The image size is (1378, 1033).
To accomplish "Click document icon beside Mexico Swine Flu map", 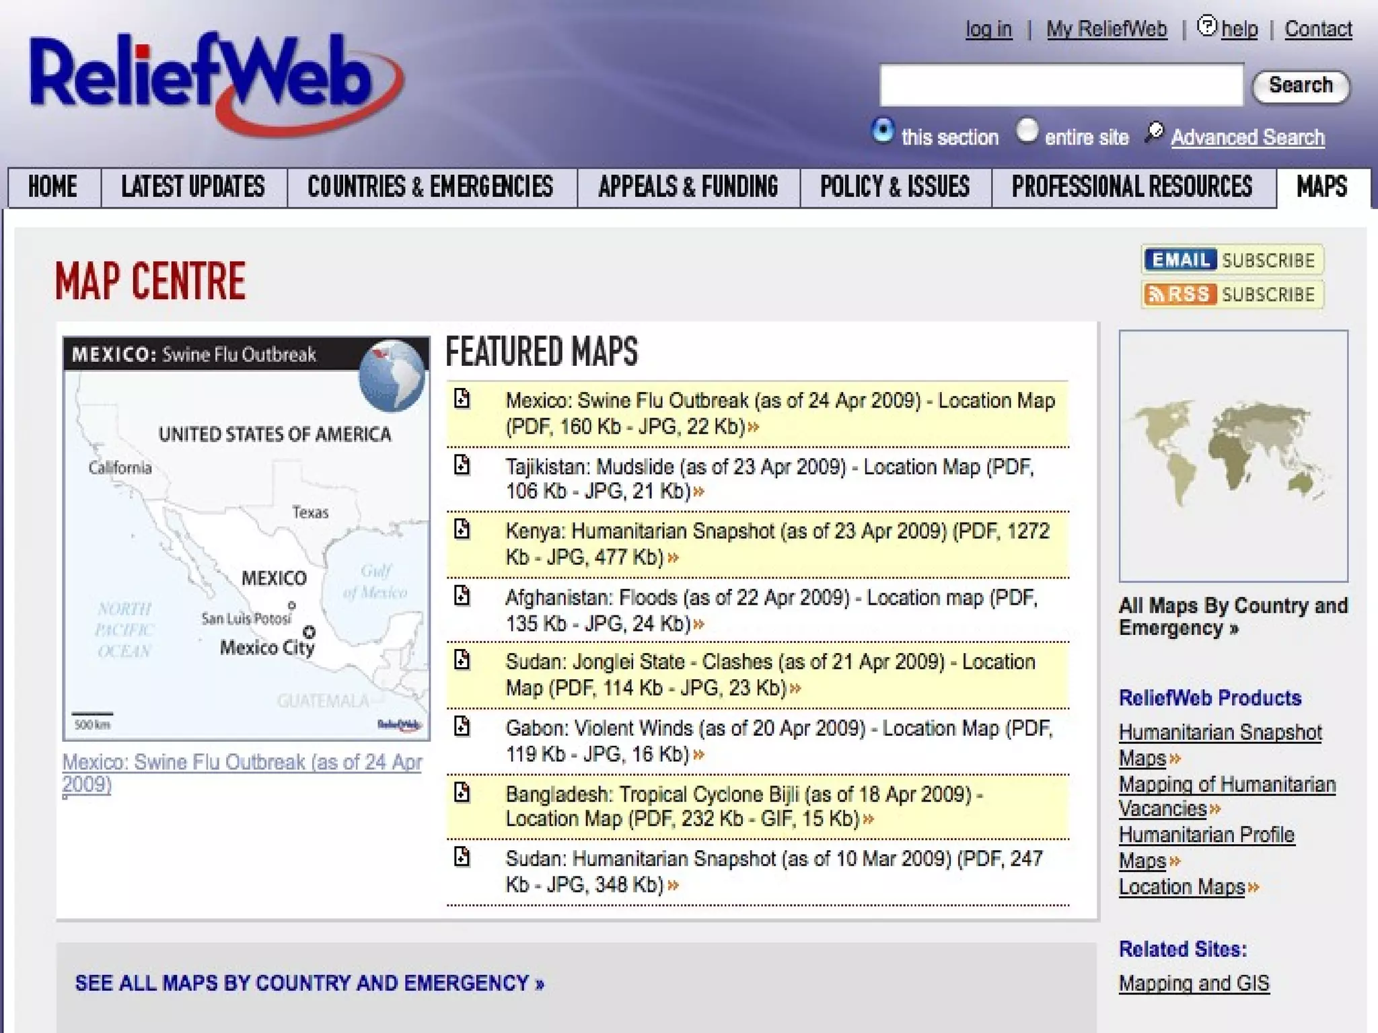I will point(462,399).
